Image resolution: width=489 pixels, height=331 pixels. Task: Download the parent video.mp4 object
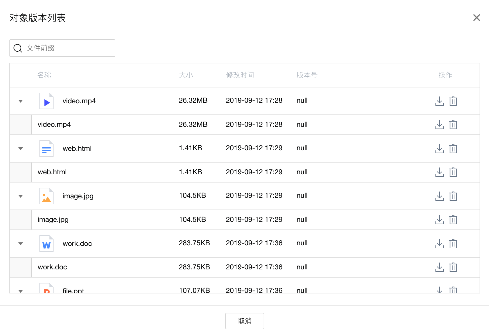[x=439, y=101]
